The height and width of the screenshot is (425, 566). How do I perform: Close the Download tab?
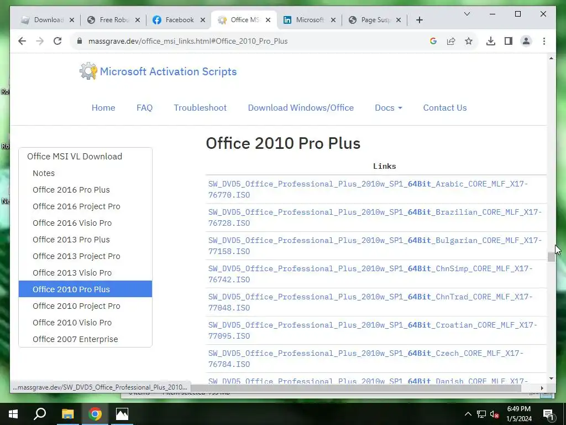pyautogui.click(x=72, y=20)
